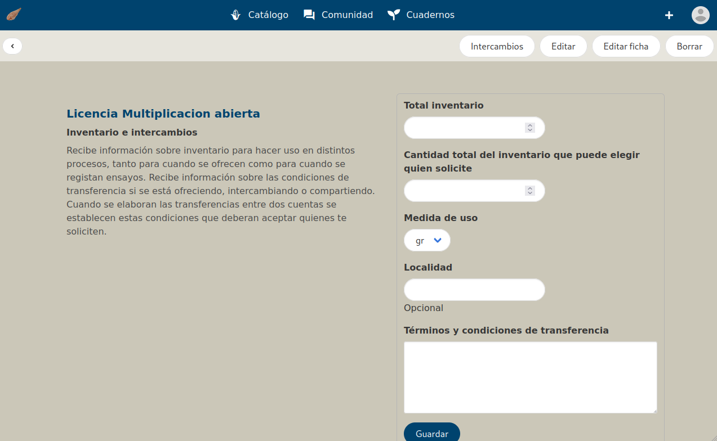Image resolution: width=717 pixels, height=441 pixels.
Task: Click the Términos y condiciones text area
Action: coord(530,377)
